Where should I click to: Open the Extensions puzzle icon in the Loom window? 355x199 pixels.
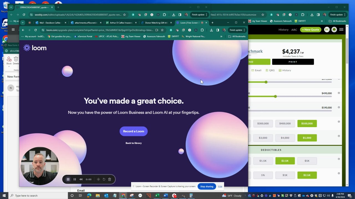202,30
